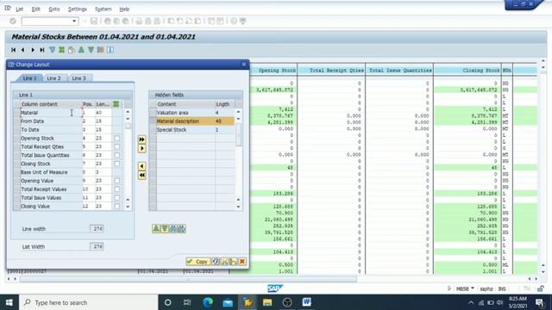The height and width of the screenshot is (310, 552).
Task: Tick total checkbox for Closing Stock
Action: [116, 164]
